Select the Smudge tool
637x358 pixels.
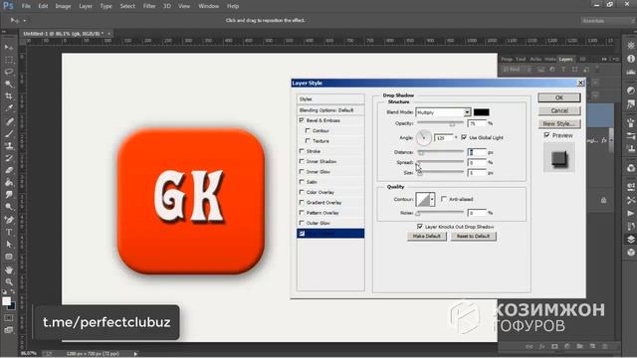coord(9,195)
